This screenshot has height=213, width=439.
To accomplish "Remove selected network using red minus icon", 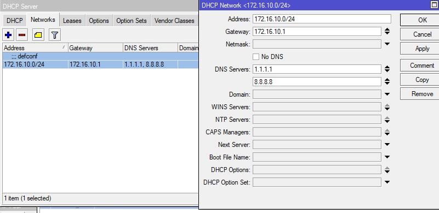I will (22, 35).
